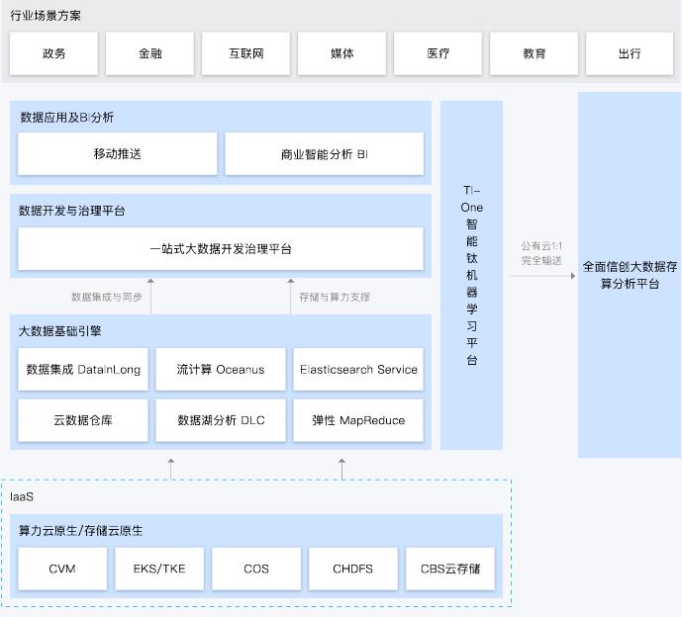Open the 商业智能分析 BI box
The height and width of the screenshot is (617, 682).
tap(325, 154)
